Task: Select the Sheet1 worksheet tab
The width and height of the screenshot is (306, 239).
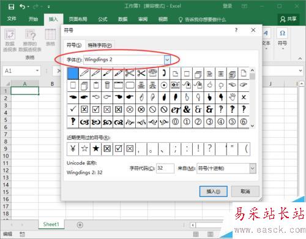Action: point(51,224)
